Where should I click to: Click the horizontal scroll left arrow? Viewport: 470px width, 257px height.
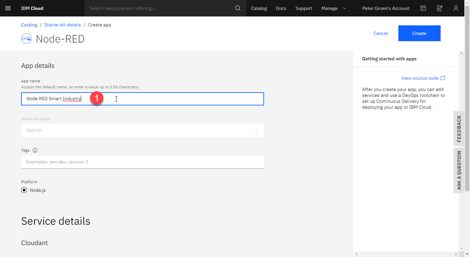[356, 254]
